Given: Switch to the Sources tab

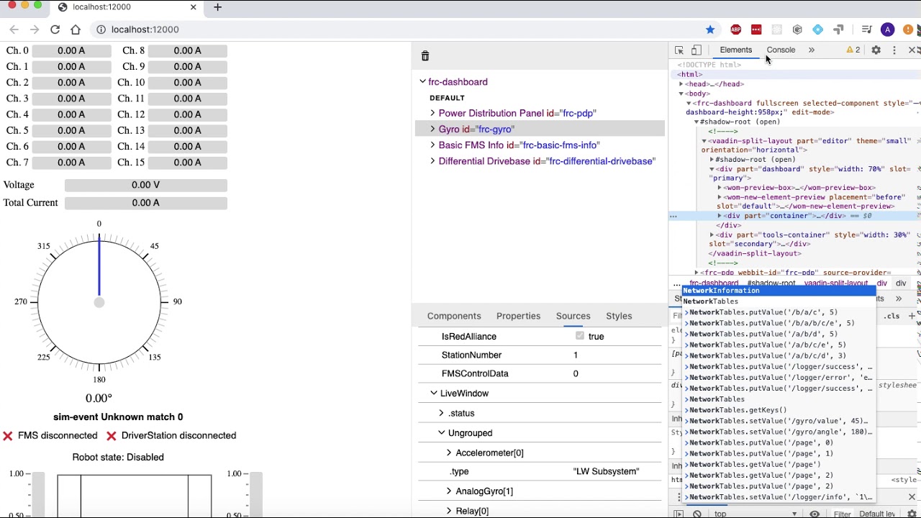Looking at the screenshot, I should (573, 316).
